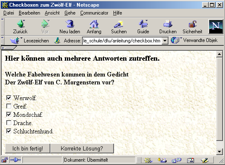Image resolution: width=225 pixels, height=165 pixels.
Task: Click the Dokument: Übermittelt status text
Action: coord(86,160)
